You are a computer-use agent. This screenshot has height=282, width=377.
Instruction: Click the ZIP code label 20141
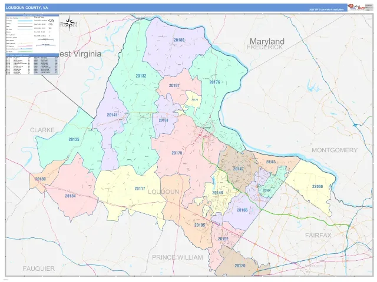point(112,115)
